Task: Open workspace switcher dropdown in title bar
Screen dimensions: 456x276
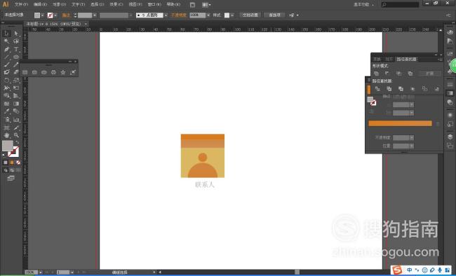Action: 363,4
